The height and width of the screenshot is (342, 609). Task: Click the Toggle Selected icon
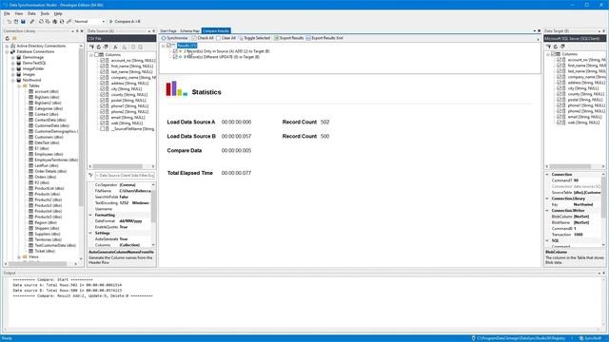(x=241, y=38)
